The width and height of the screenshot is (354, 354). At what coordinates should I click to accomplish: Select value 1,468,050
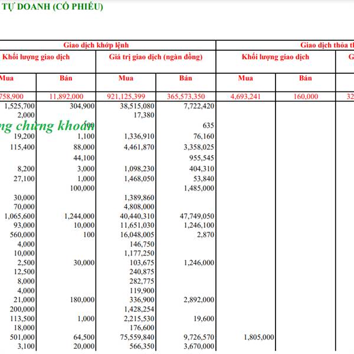tap(139, 179)
